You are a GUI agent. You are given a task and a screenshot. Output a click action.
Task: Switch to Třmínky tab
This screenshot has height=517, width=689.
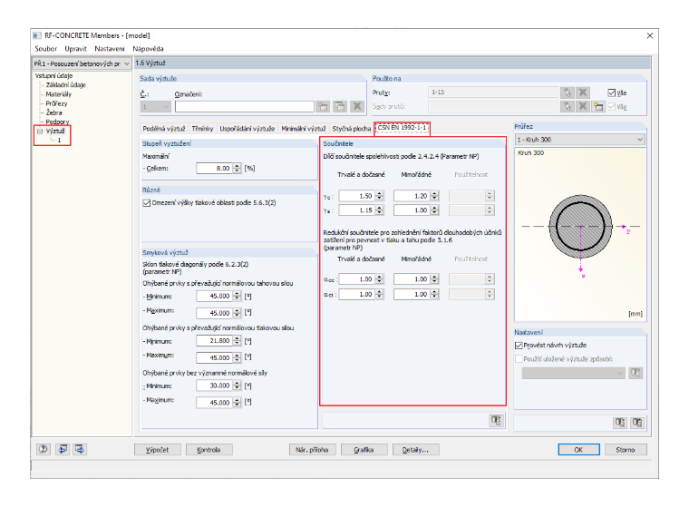pos(202,129)
